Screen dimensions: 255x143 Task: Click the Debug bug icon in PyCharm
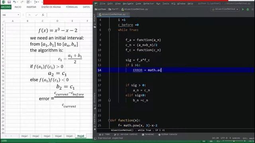(248, 10)
